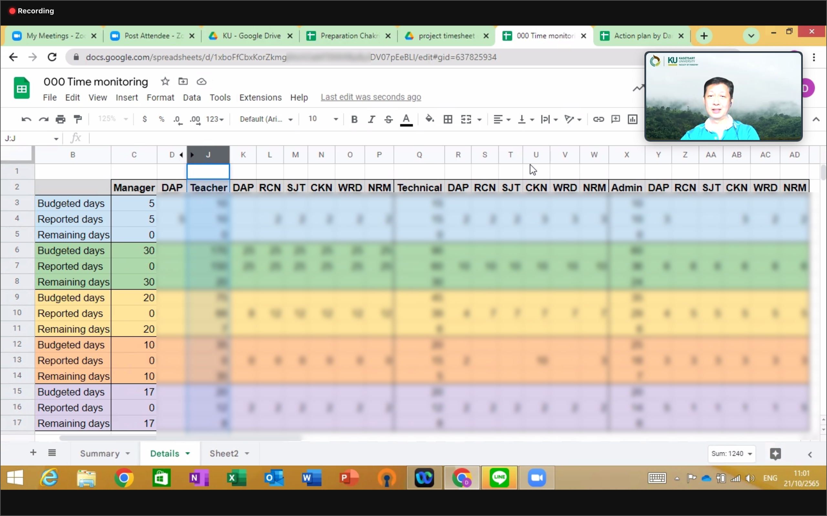Viewport: 827px width, 516px height.
Task: Open the text color picker
Action: coord(406,119)
